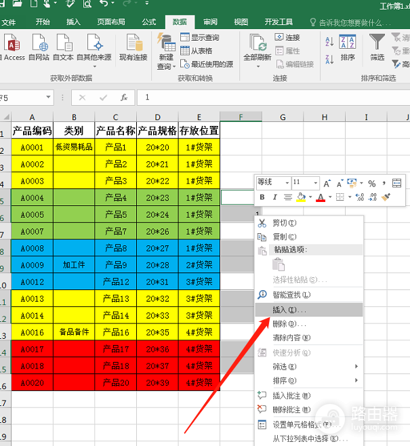
Task: Toggle italic in mini toolbar
Action: (274, 197)
